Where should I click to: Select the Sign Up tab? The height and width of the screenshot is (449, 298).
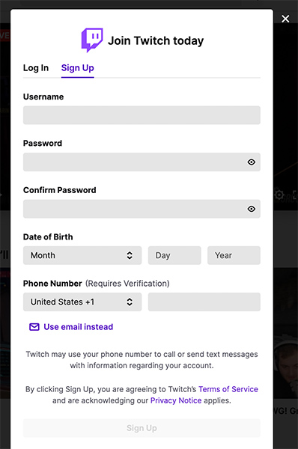click(78, 68)
